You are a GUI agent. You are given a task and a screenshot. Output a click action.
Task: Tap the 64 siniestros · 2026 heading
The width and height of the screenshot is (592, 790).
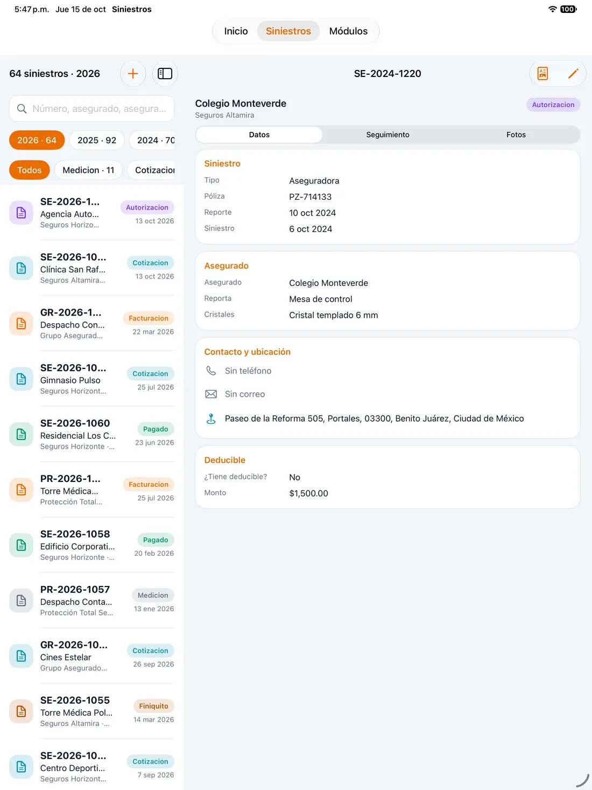[x=55, y=74]
